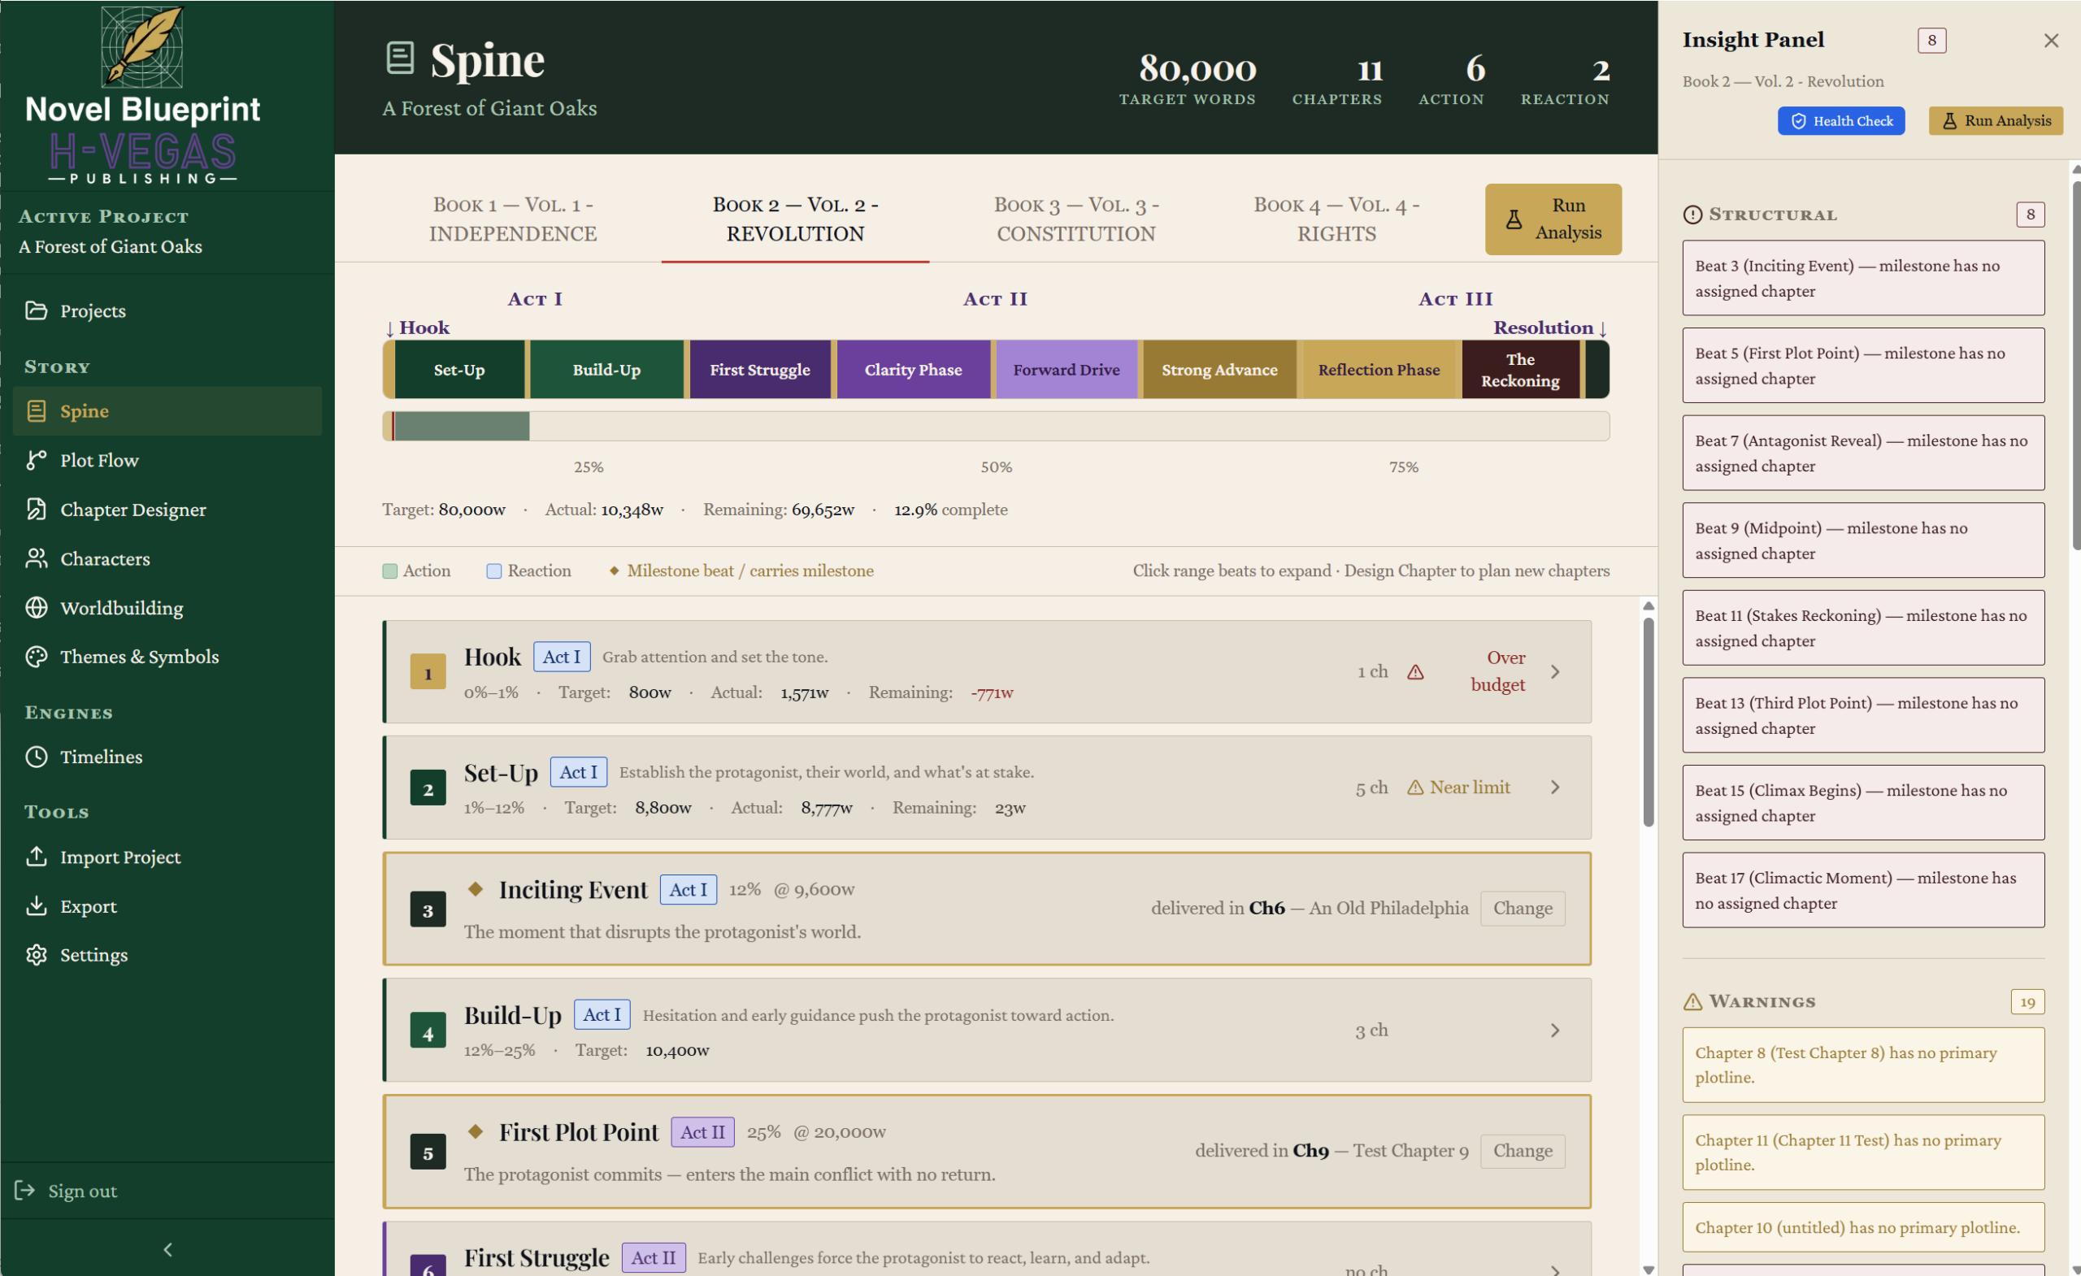
Task: Click the Set-Up segment on the spine bar
Action: [x=458, y=370]
